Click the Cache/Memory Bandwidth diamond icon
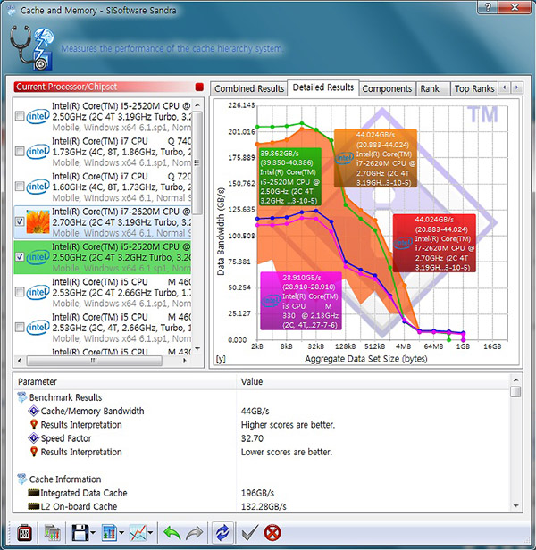Image resolution: width=536 pixels, height=550 pixels. click(x=33, y=411)
